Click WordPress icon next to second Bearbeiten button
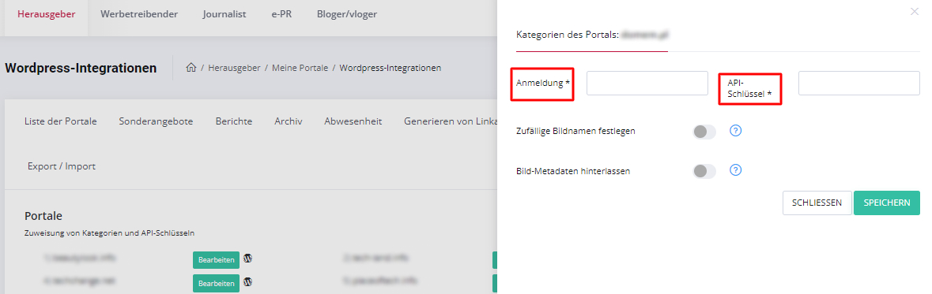Image resolution: width=932 pixels, height=294 pixels. coord(248,281)
